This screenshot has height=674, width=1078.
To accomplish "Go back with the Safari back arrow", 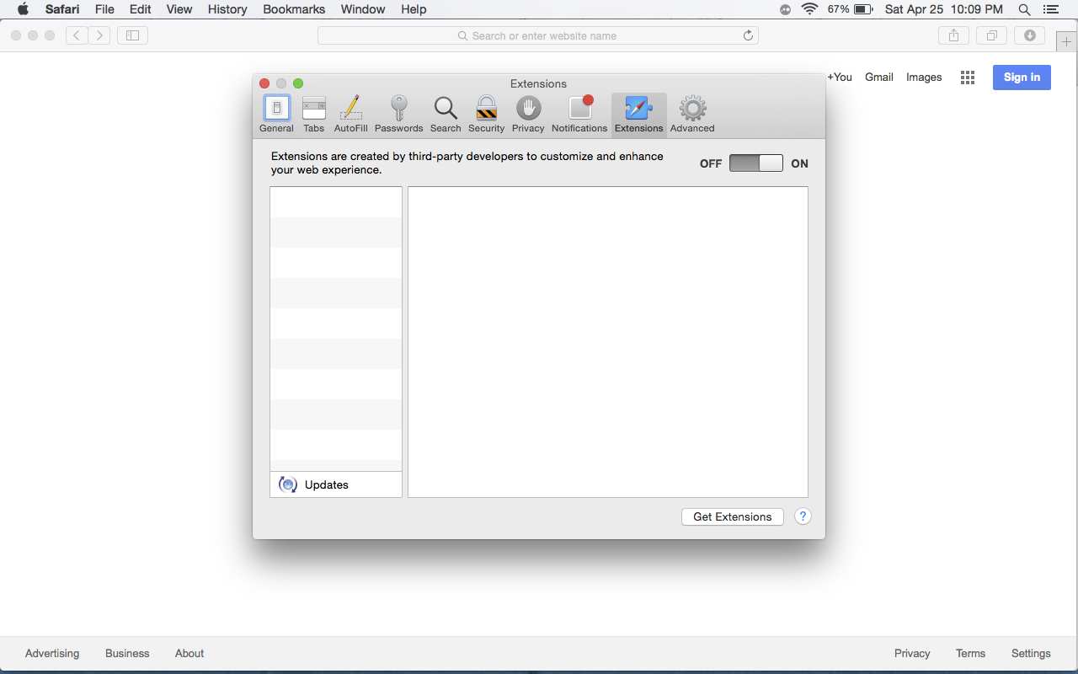I will click(x=77, y=35).
